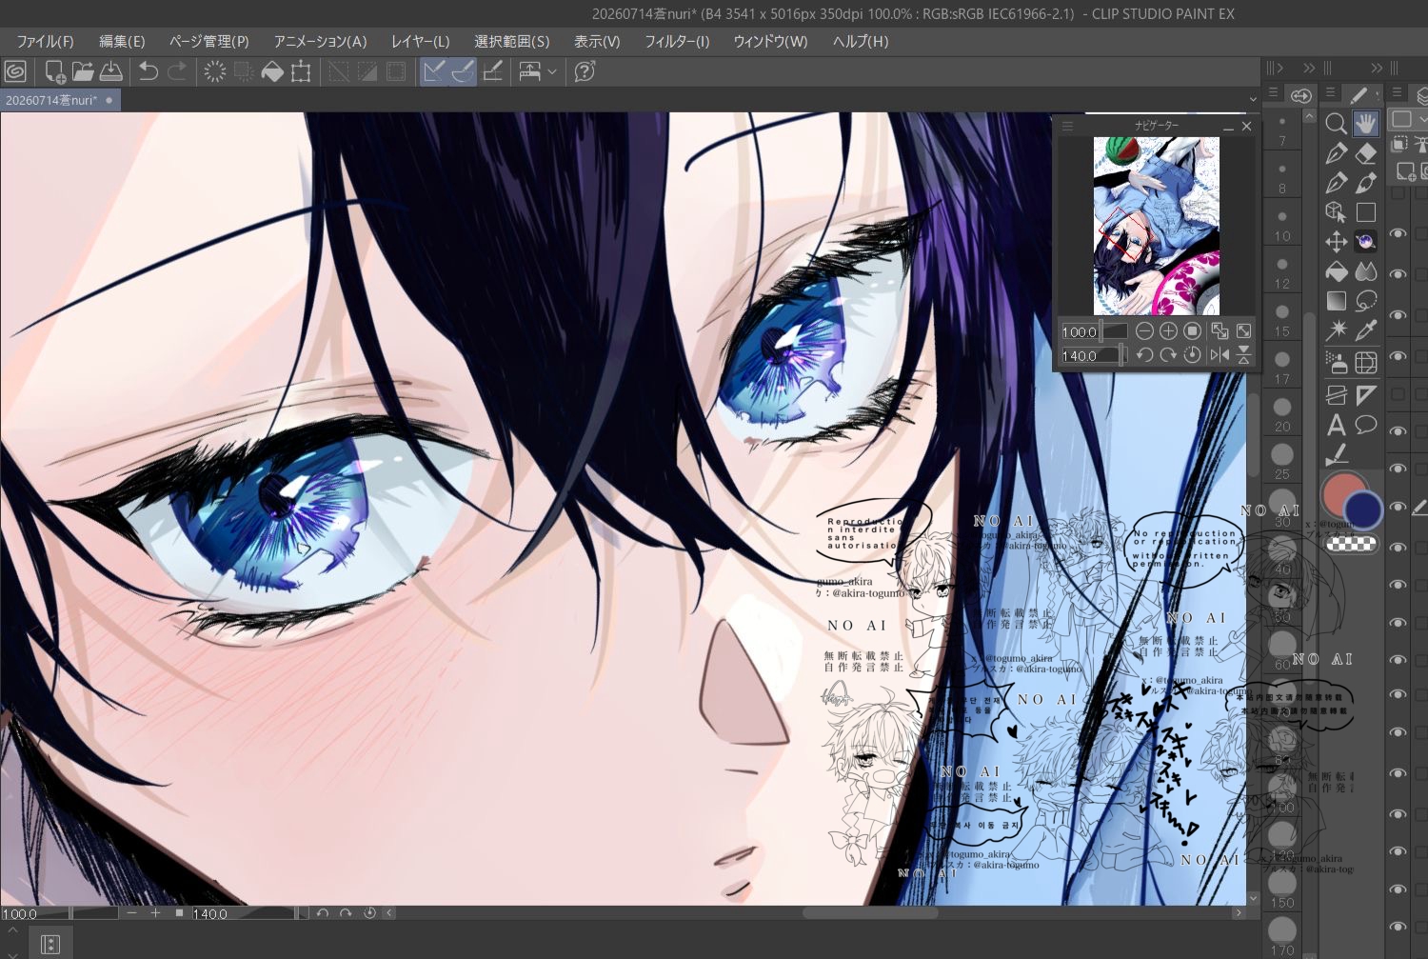
Task: Save the document with the toolbar icon
Action: pyautogui.click(x=111, y=71)
